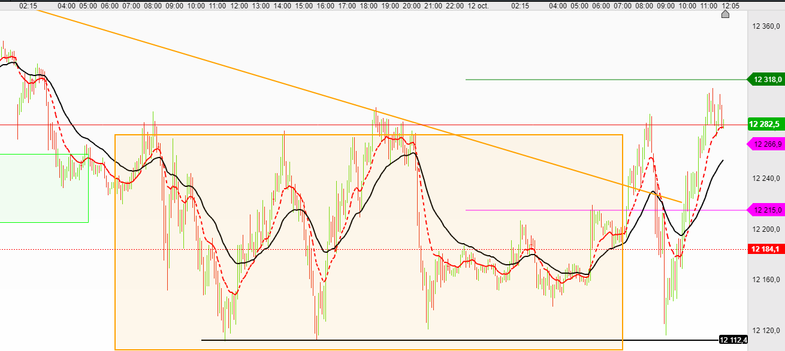Screen dimensions: 785x351
Task: Click the 12 360,0 price axis value
Action: 766,26
